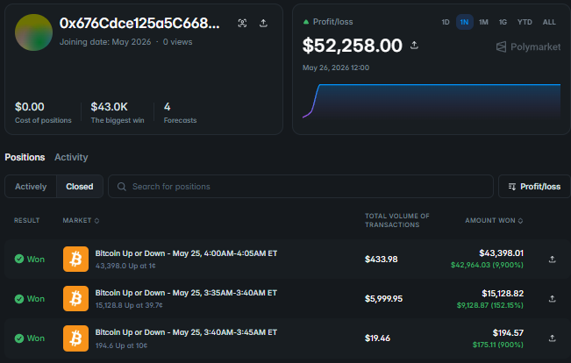
Task: Select the 1D time range
Action: [x=446, y=22]
